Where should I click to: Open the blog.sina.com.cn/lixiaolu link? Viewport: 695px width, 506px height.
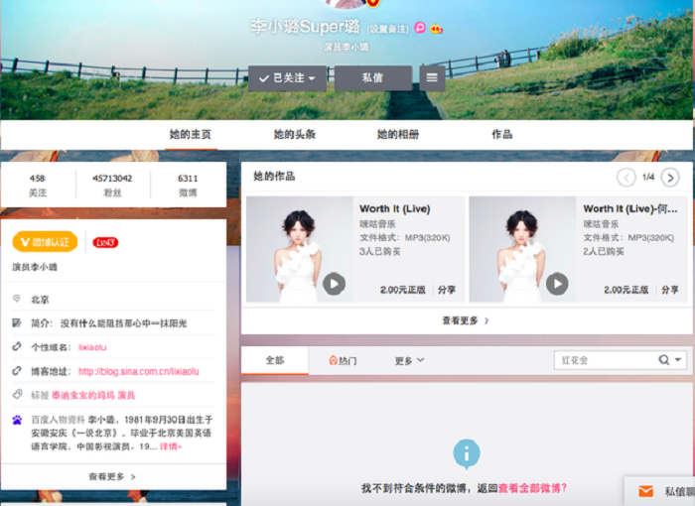point(139,371)
